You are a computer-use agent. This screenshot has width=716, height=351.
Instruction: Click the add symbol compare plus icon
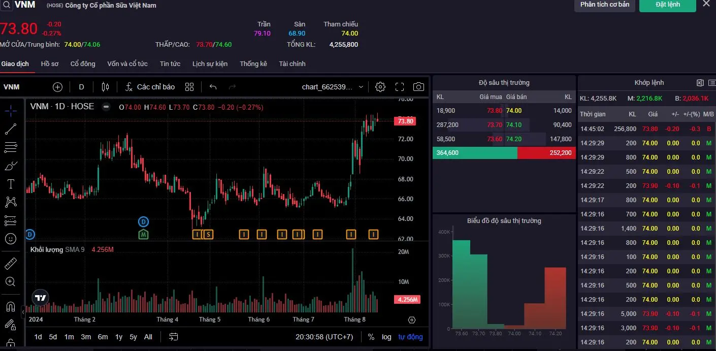[x=57, y=87]
